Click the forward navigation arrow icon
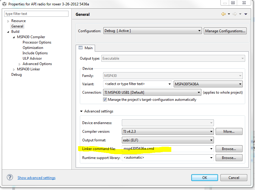 point(234,14)
